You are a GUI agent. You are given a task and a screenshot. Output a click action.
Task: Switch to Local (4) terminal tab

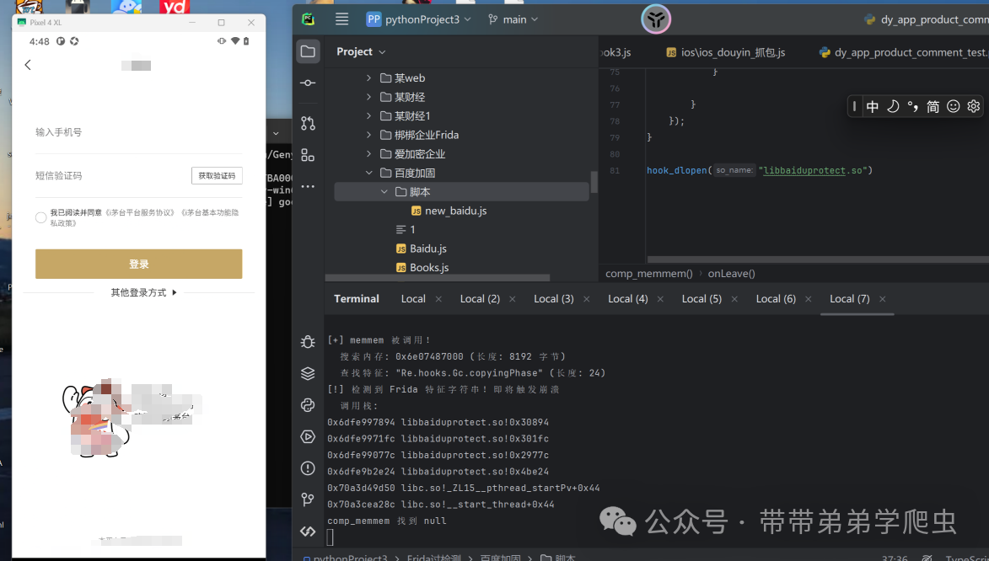pyautogui.click(x=627, y=299)
